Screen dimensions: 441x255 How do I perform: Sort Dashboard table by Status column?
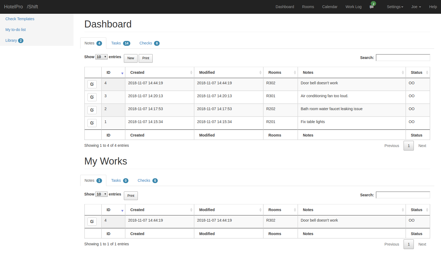[x=418, y=72]
